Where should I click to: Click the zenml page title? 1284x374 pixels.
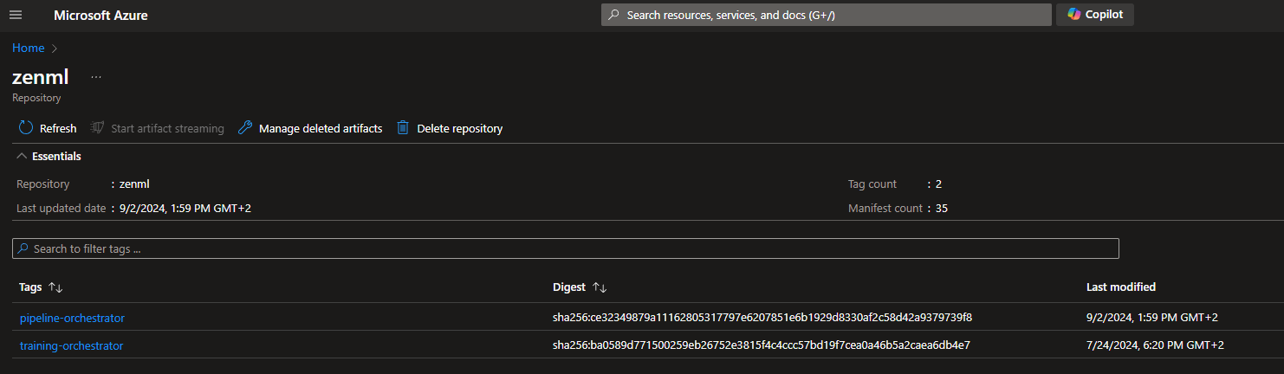click(40, 76)
